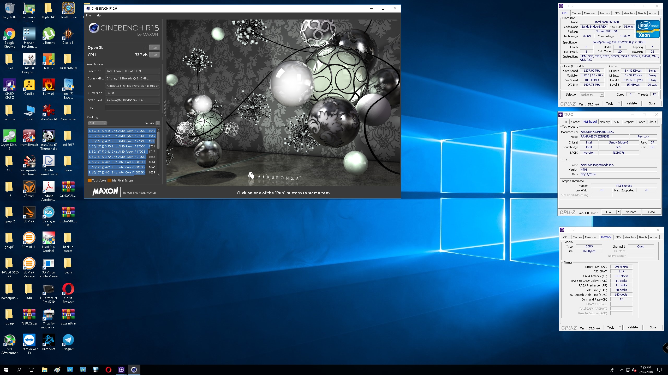Show hidden system tray icons
This screenshot has height=375, width=668.
click(622, 370)
